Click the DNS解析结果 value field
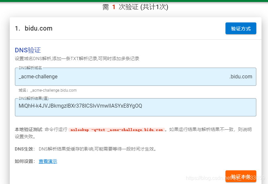Screen dimensions: 268x184 [136, 107]
